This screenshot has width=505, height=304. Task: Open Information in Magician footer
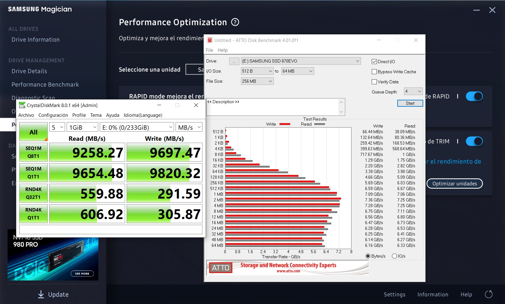click(433, 294)
